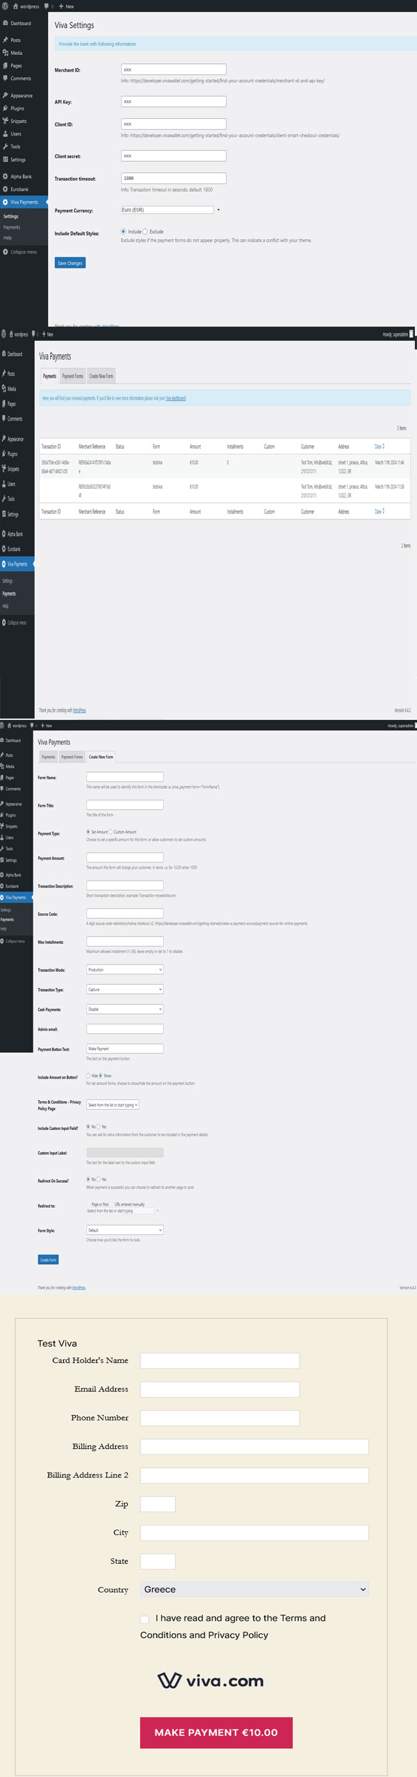Open Help submenu in the Viva Settings screen sidebar
Viewport: 417px width, 1777px height.
8,238
